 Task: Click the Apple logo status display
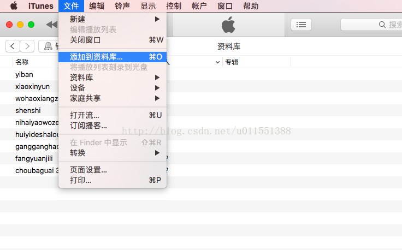228,25
